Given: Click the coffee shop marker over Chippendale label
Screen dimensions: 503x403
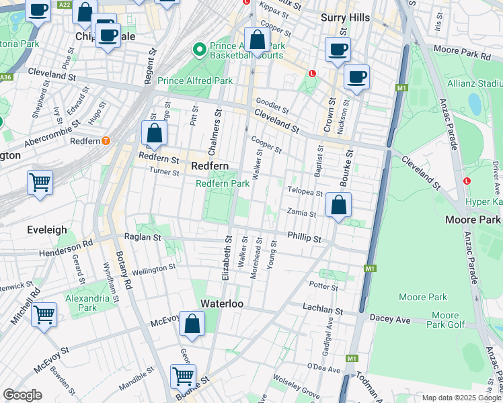Looking at the screenshot, I should [x=107, y=35].
